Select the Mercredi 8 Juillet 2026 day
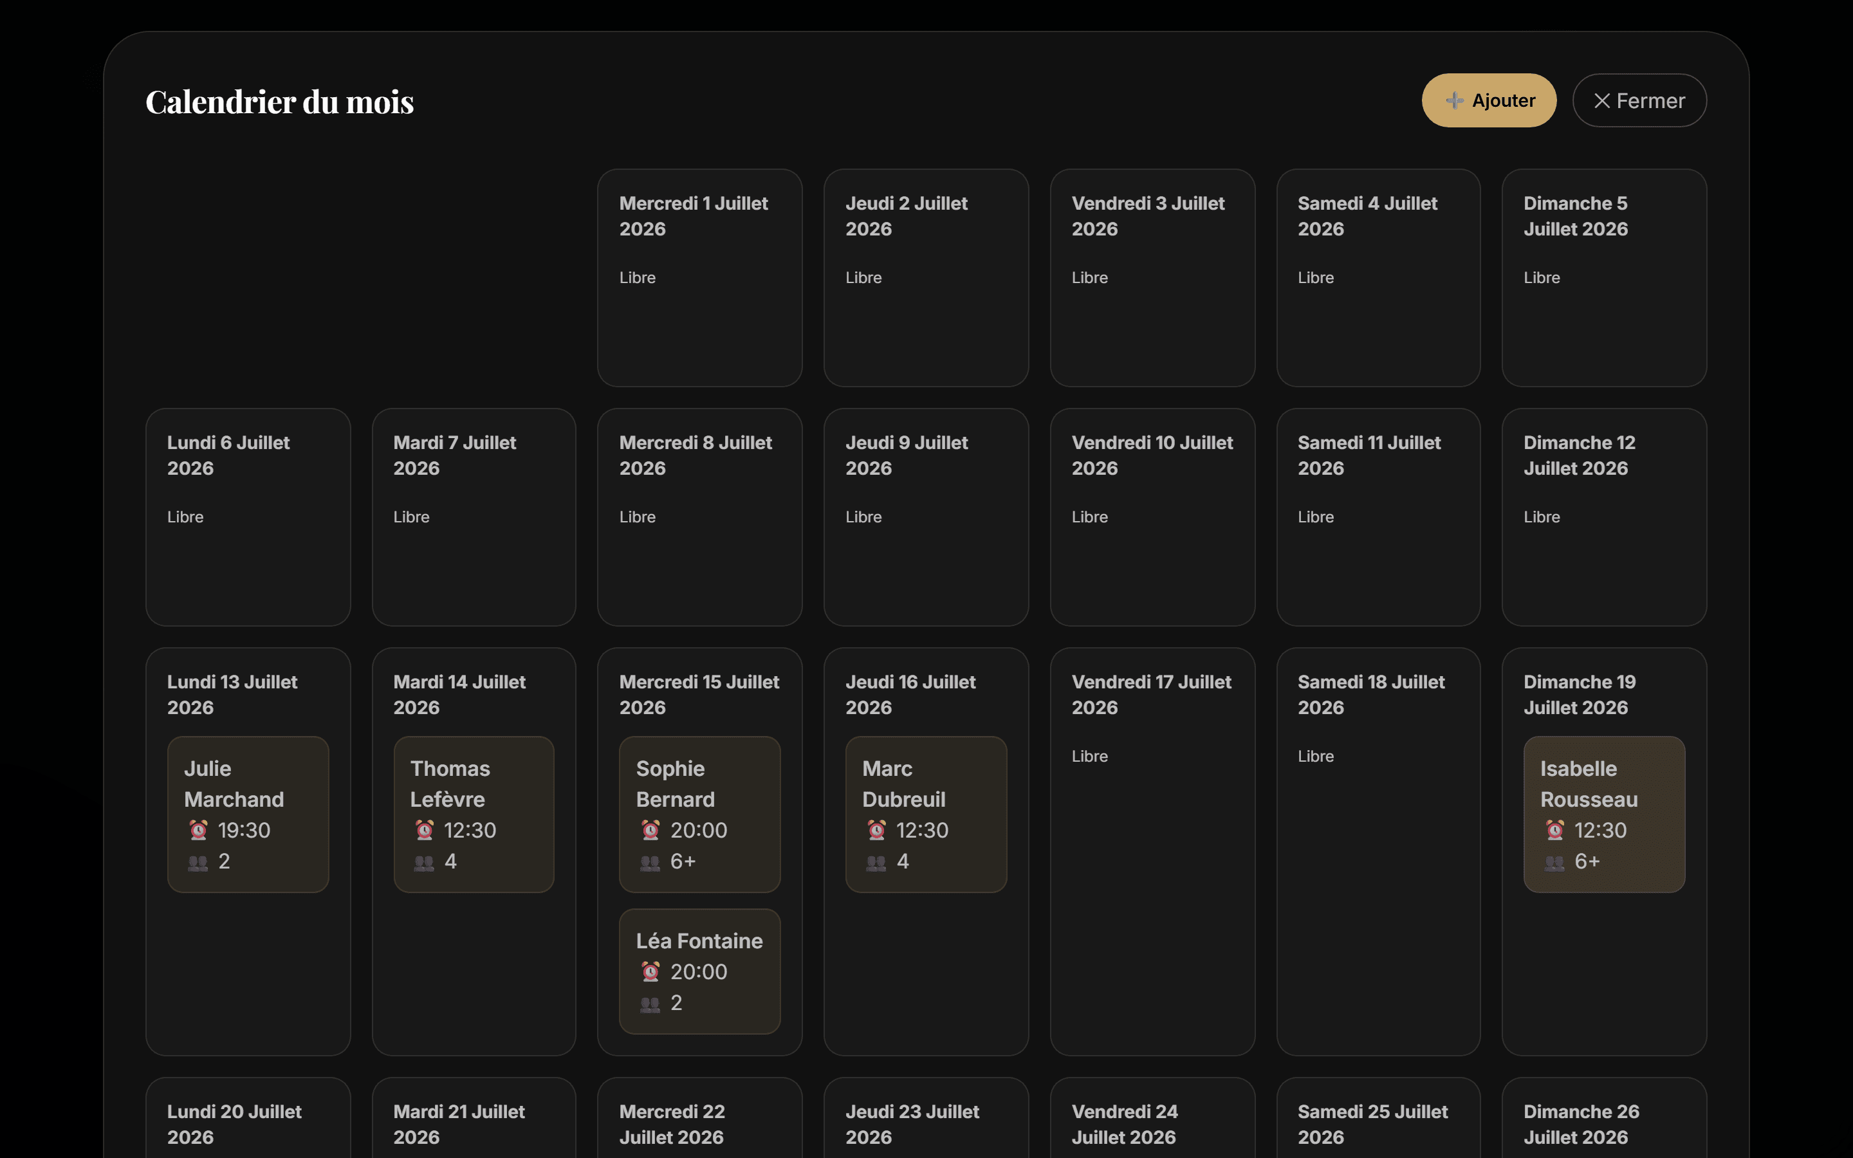Screen dimensions: 1853x1158 pos(700,517)
